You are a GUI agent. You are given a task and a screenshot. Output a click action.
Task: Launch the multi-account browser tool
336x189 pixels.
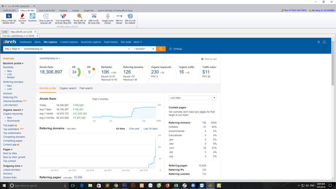(x=63, y=19)
